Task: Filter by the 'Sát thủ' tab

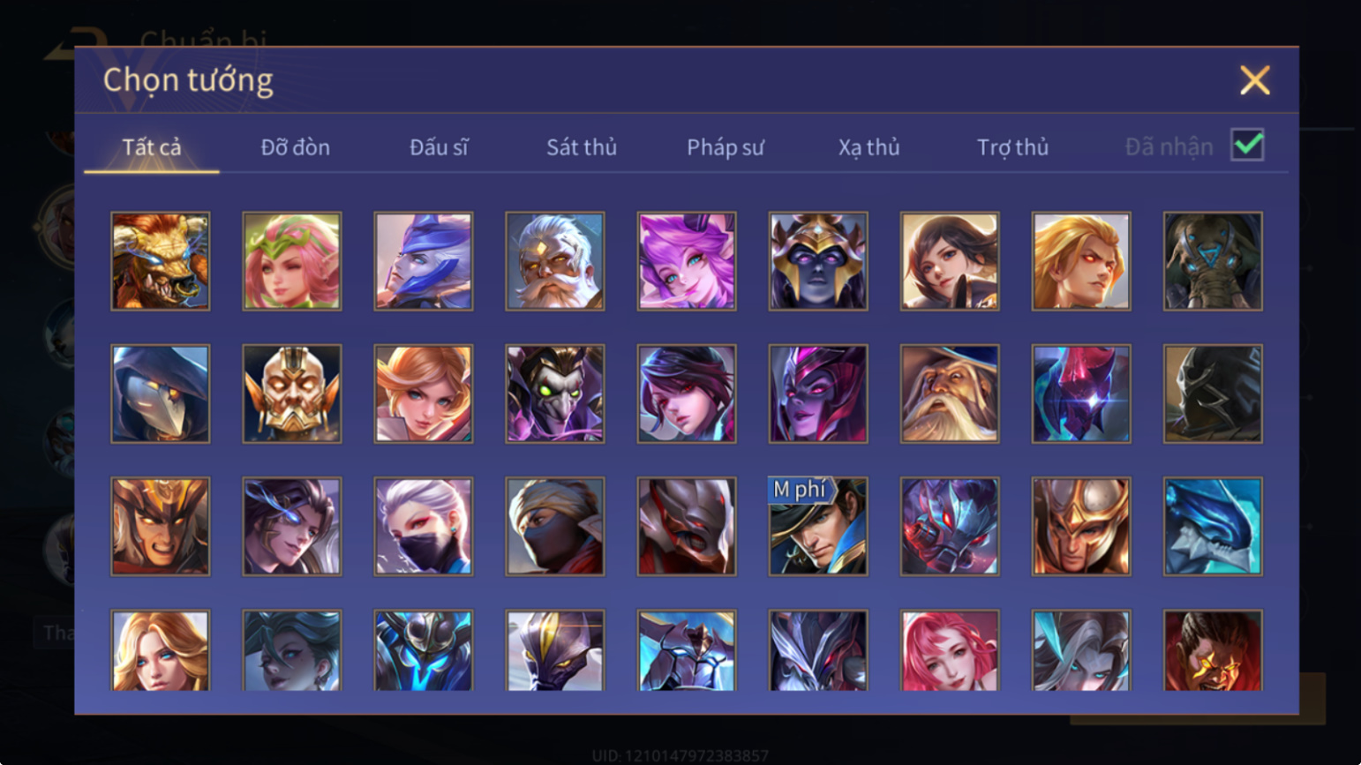Action: tap(582, 147)
